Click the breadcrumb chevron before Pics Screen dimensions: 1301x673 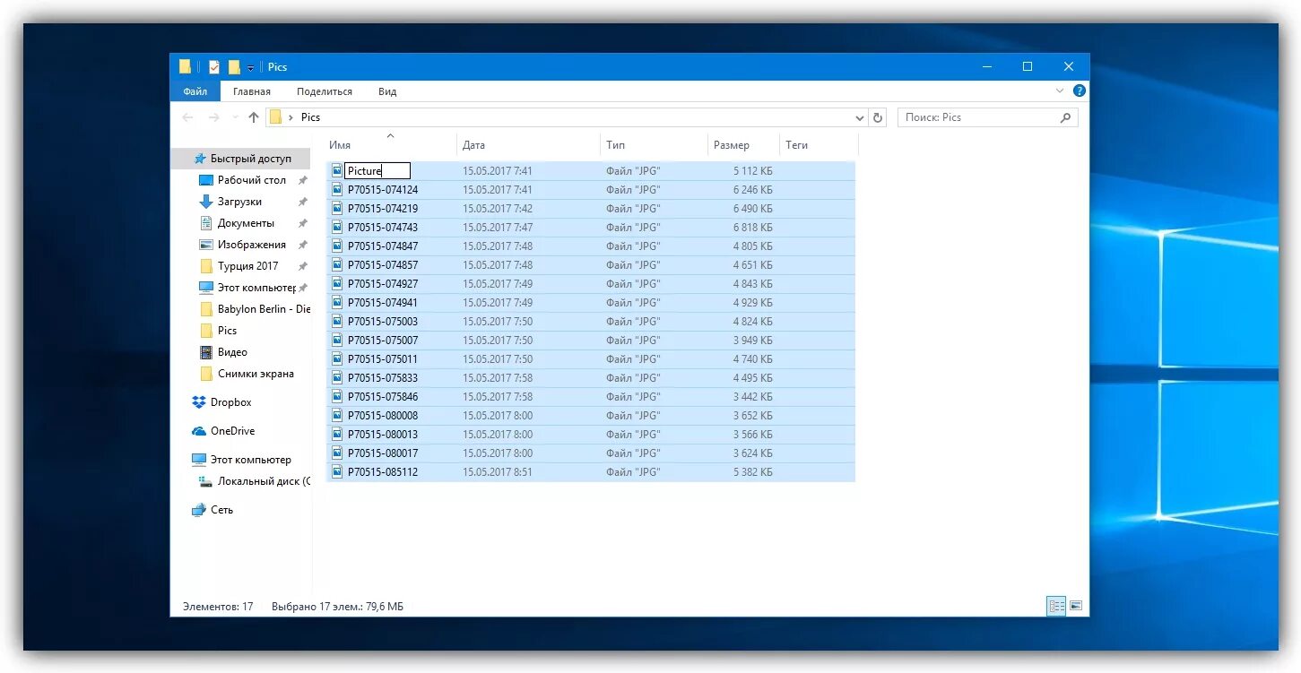291,117
